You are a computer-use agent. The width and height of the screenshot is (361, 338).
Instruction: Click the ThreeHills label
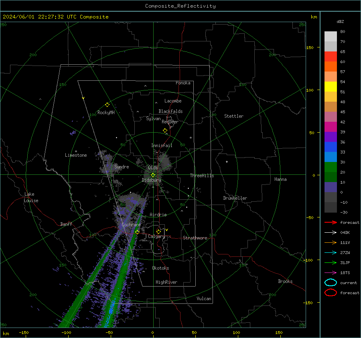[x=202, y=176]
